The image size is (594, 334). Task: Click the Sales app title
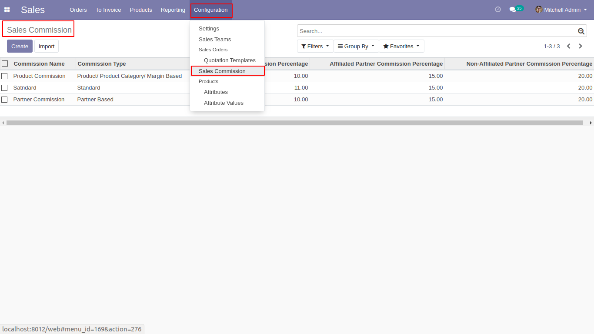(x=33, y=10)
